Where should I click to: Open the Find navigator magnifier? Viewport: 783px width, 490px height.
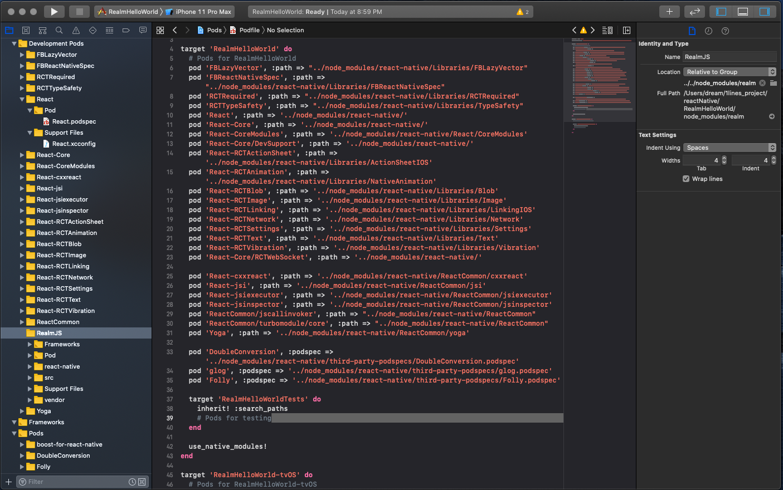(x=59, y=30)
